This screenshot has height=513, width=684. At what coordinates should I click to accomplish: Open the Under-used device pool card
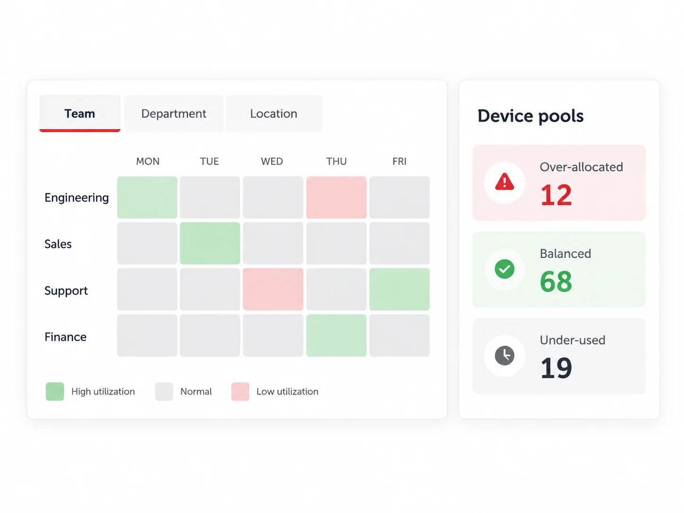(559, 356)
